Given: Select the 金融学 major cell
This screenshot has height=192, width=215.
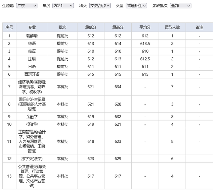Looking at the screenshot, I should click(x=32, y=117).
